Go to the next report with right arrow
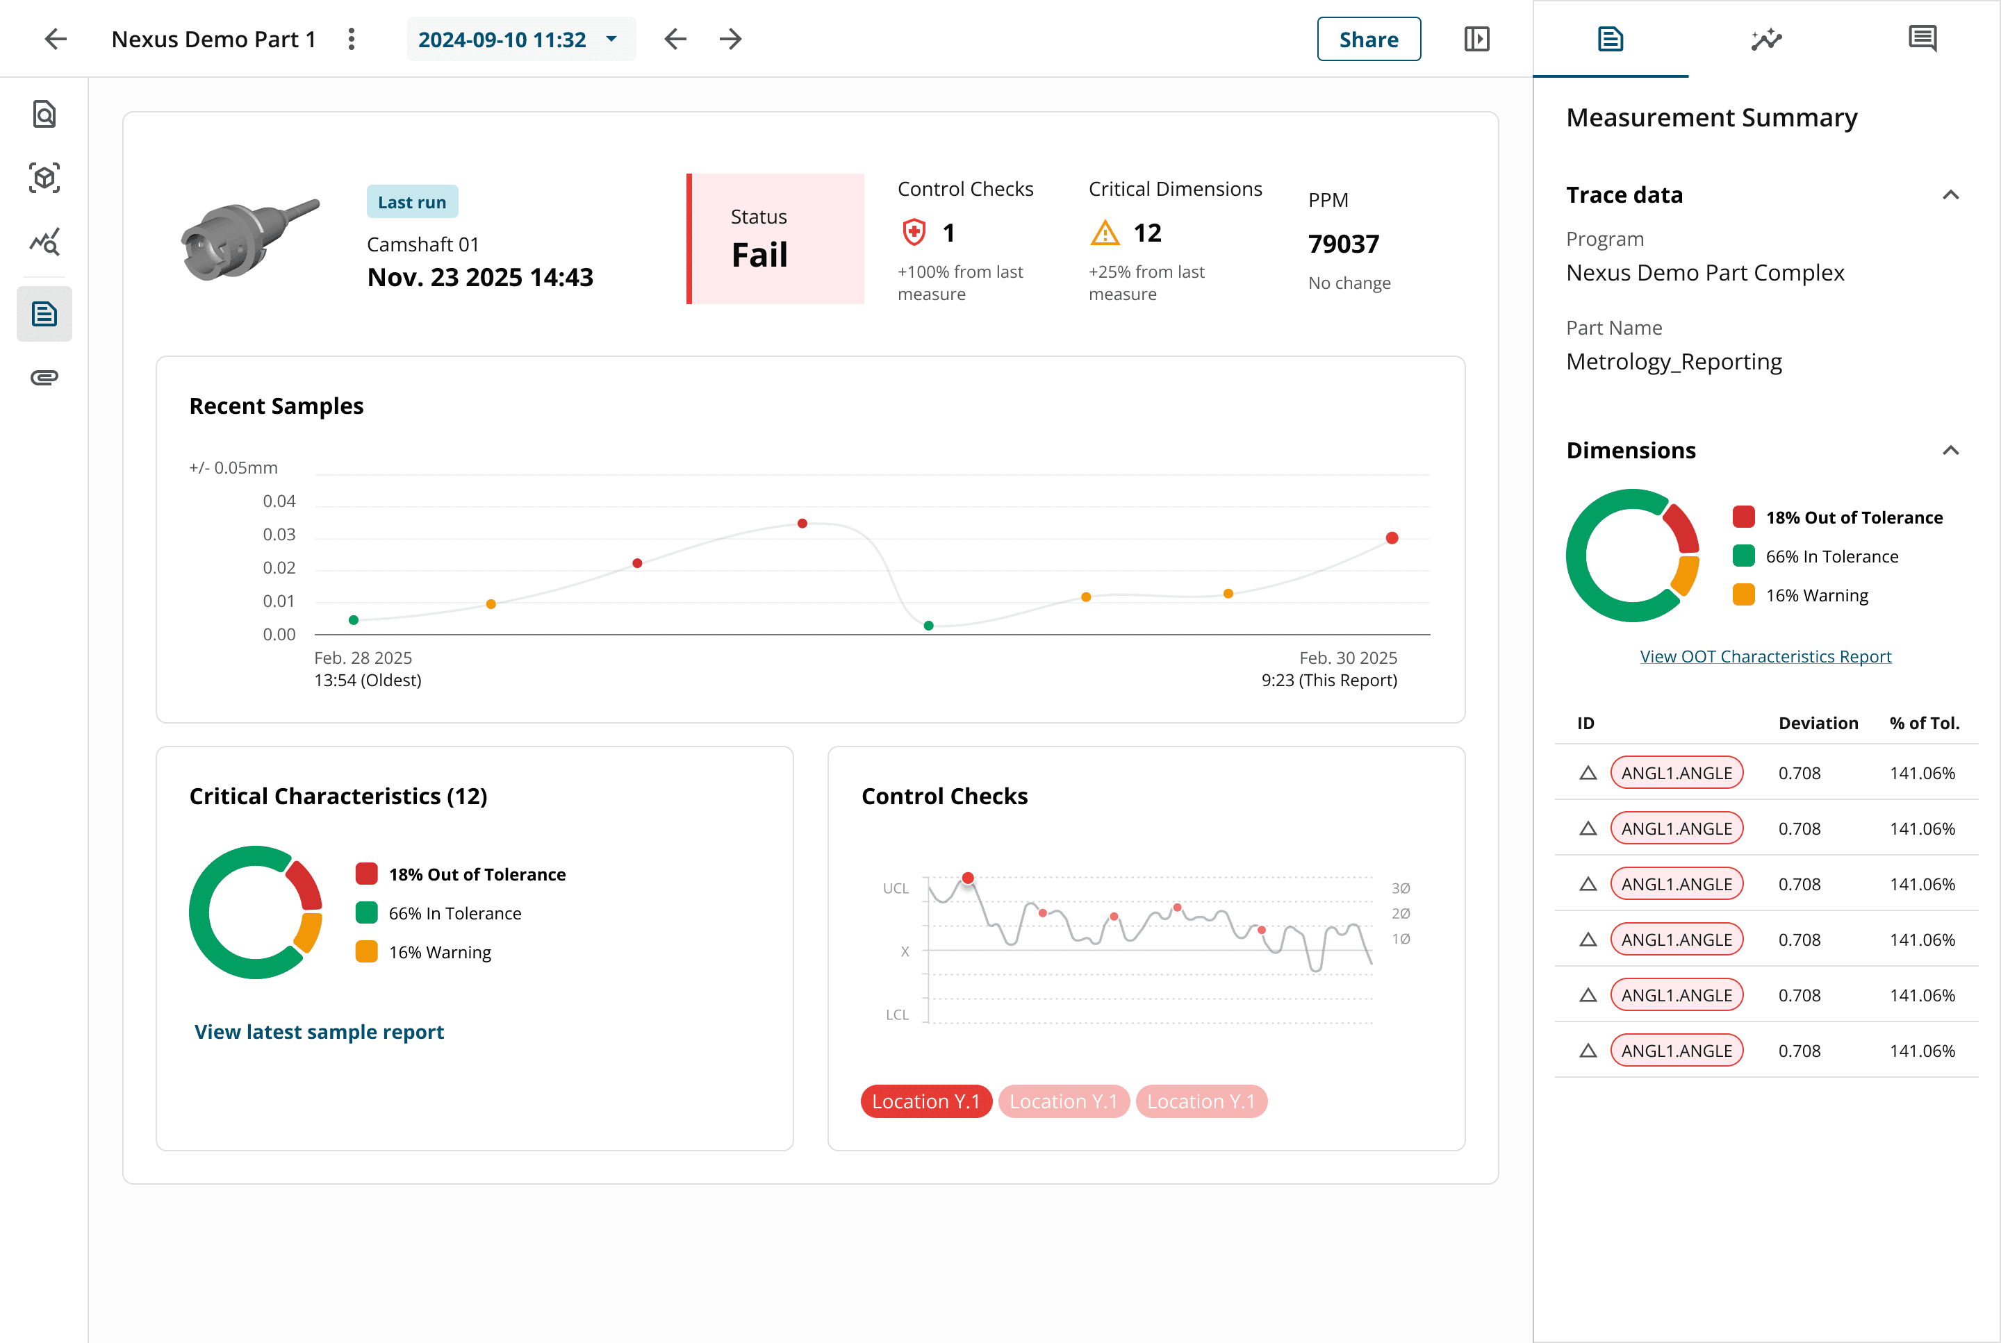The width and height of the screenshot is (2001, 1343). [x=730, y=40]
